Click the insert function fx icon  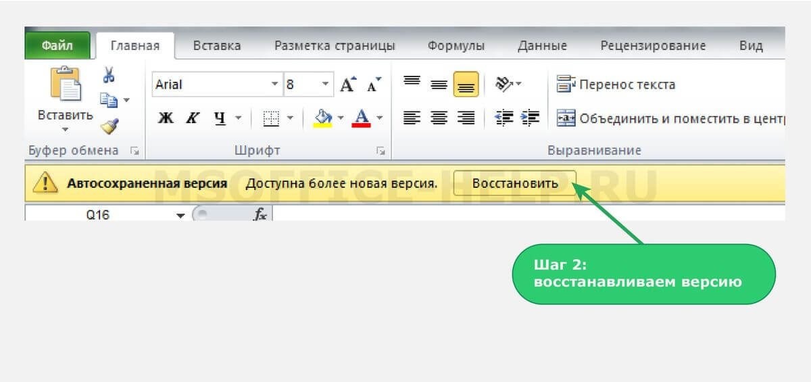coord(260,215)
